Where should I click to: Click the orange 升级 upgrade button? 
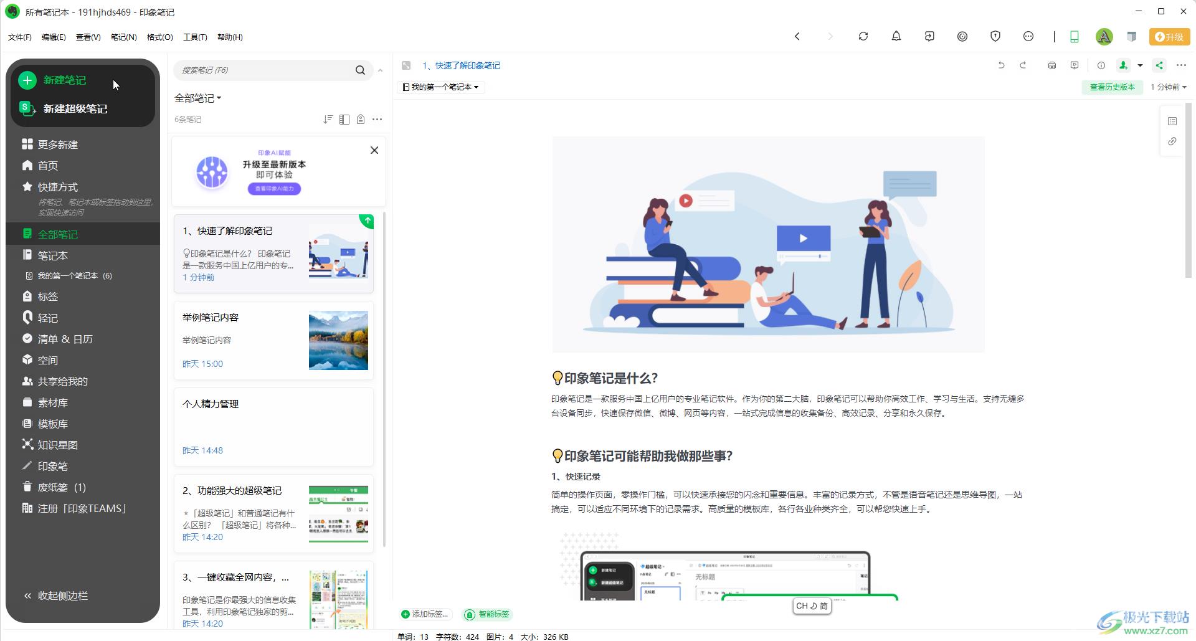(x=1169, y=37)
